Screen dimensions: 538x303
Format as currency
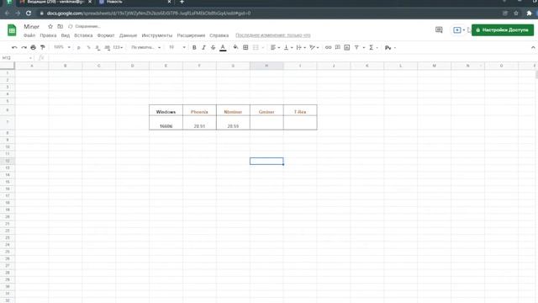[78, 47]
